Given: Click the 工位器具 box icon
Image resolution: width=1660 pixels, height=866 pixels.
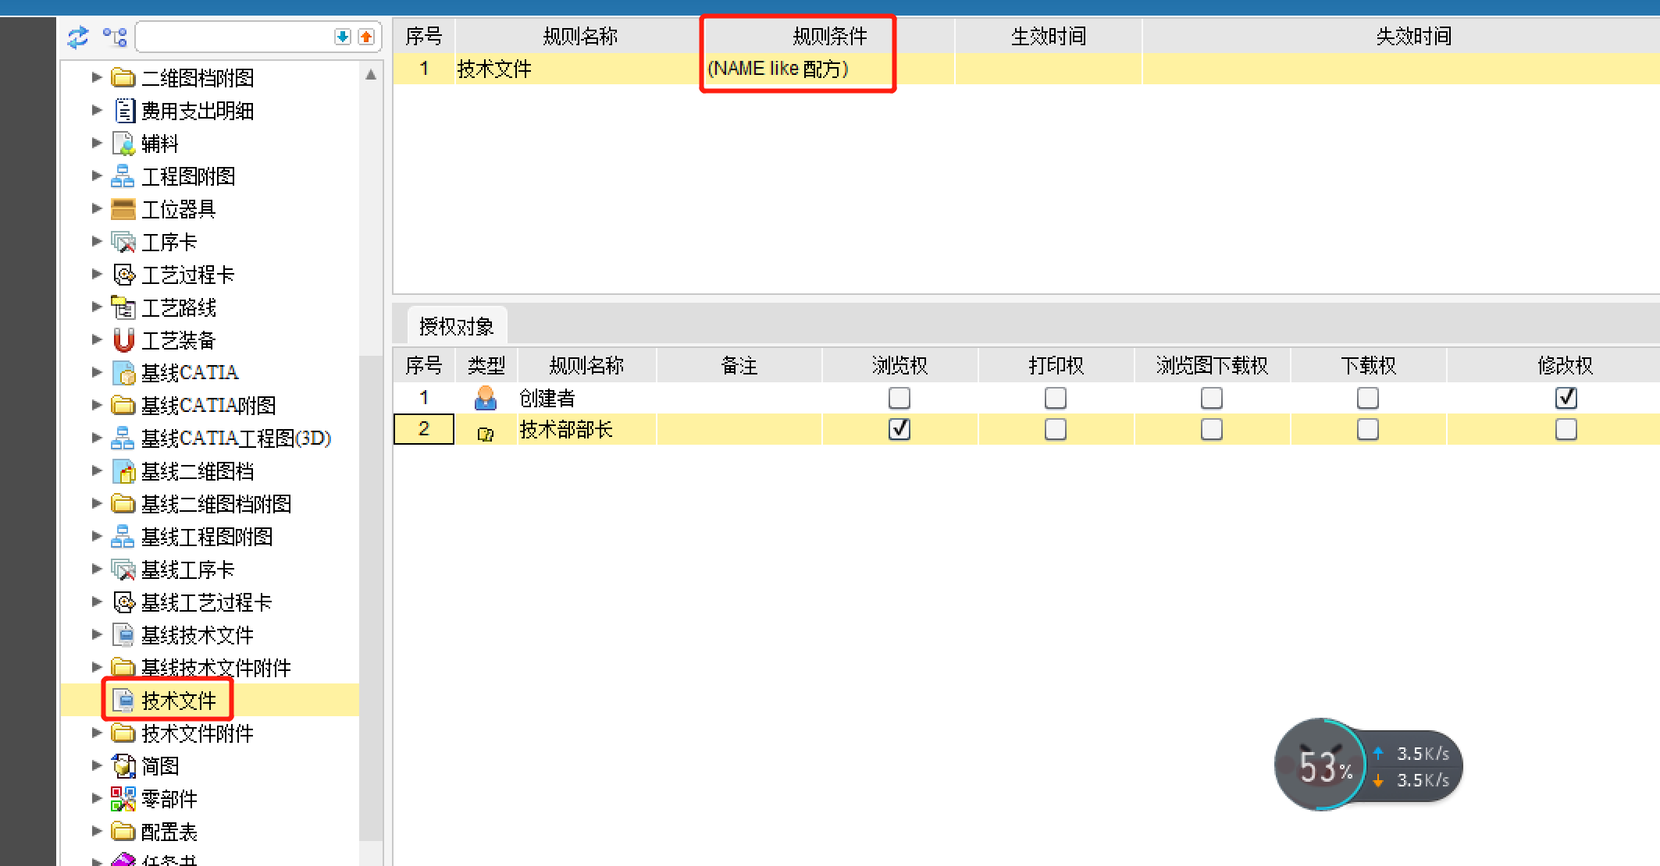Looking at the screenshot, I should 123,209.
